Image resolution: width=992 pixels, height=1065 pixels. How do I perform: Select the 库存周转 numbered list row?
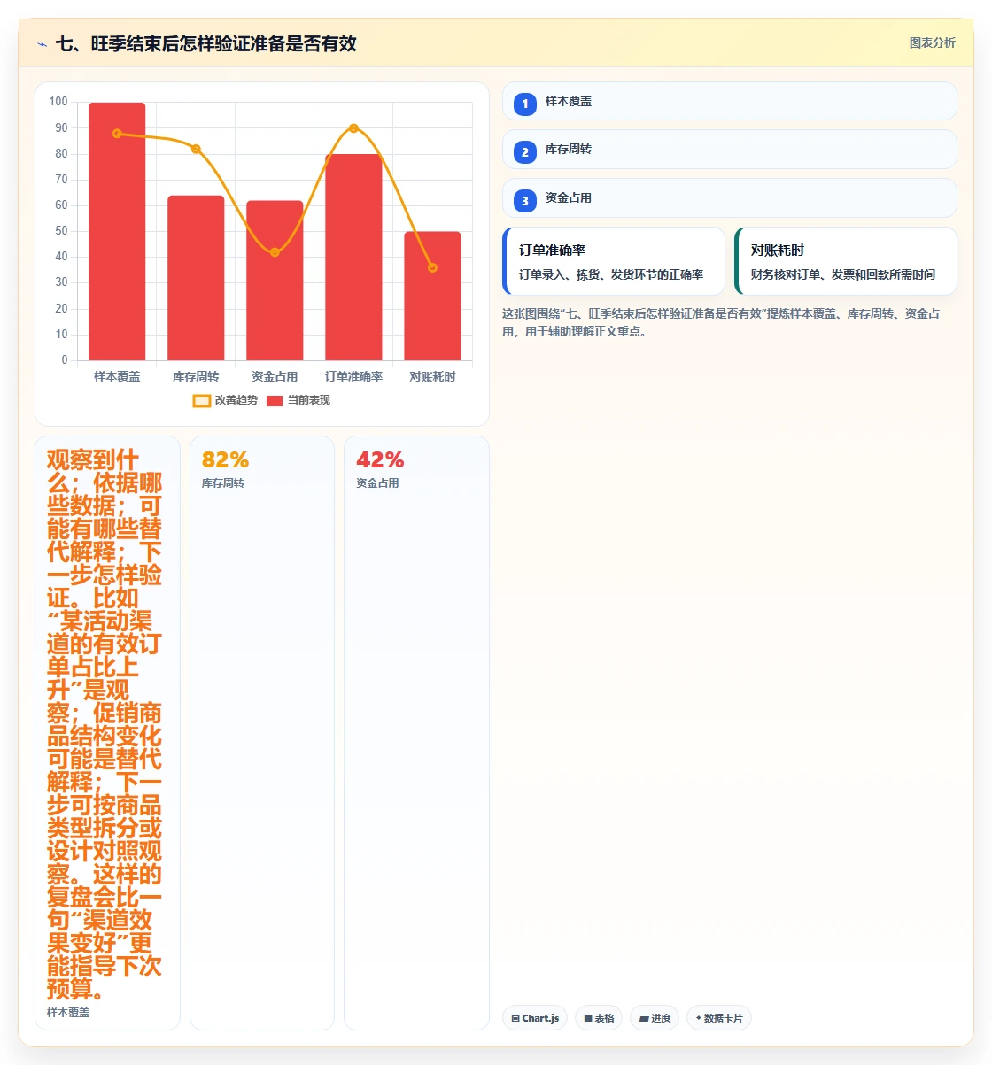tap(730, 149)
